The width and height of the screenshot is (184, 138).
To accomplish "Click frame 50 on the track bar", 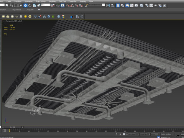I will coord(106,131).
